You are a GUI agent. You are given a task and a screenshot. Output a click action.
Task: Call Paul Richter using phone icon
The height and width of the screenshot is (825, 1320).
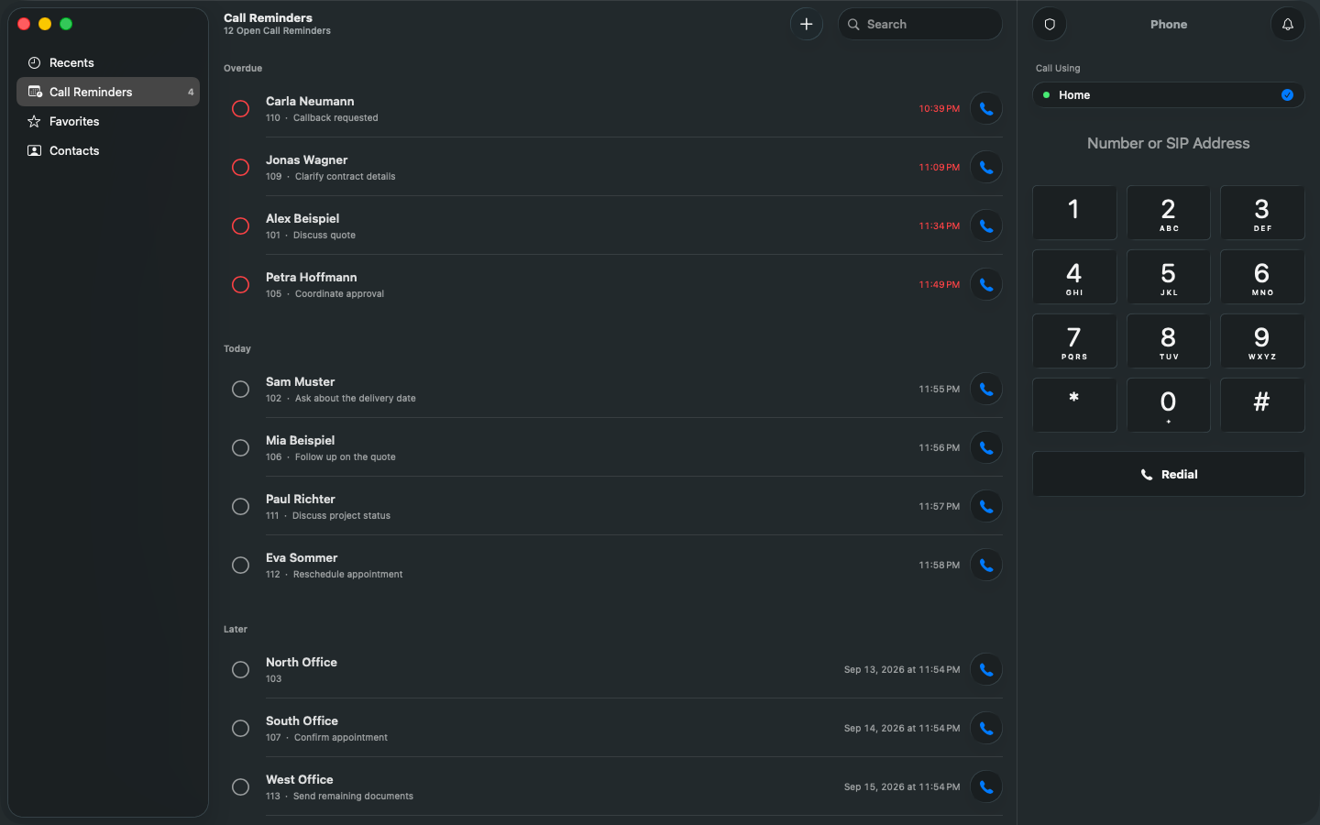pos(986,506)
